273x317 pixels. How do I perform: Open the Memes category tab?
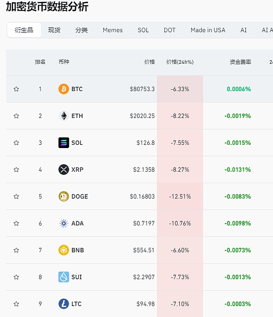tap(112, 30)
